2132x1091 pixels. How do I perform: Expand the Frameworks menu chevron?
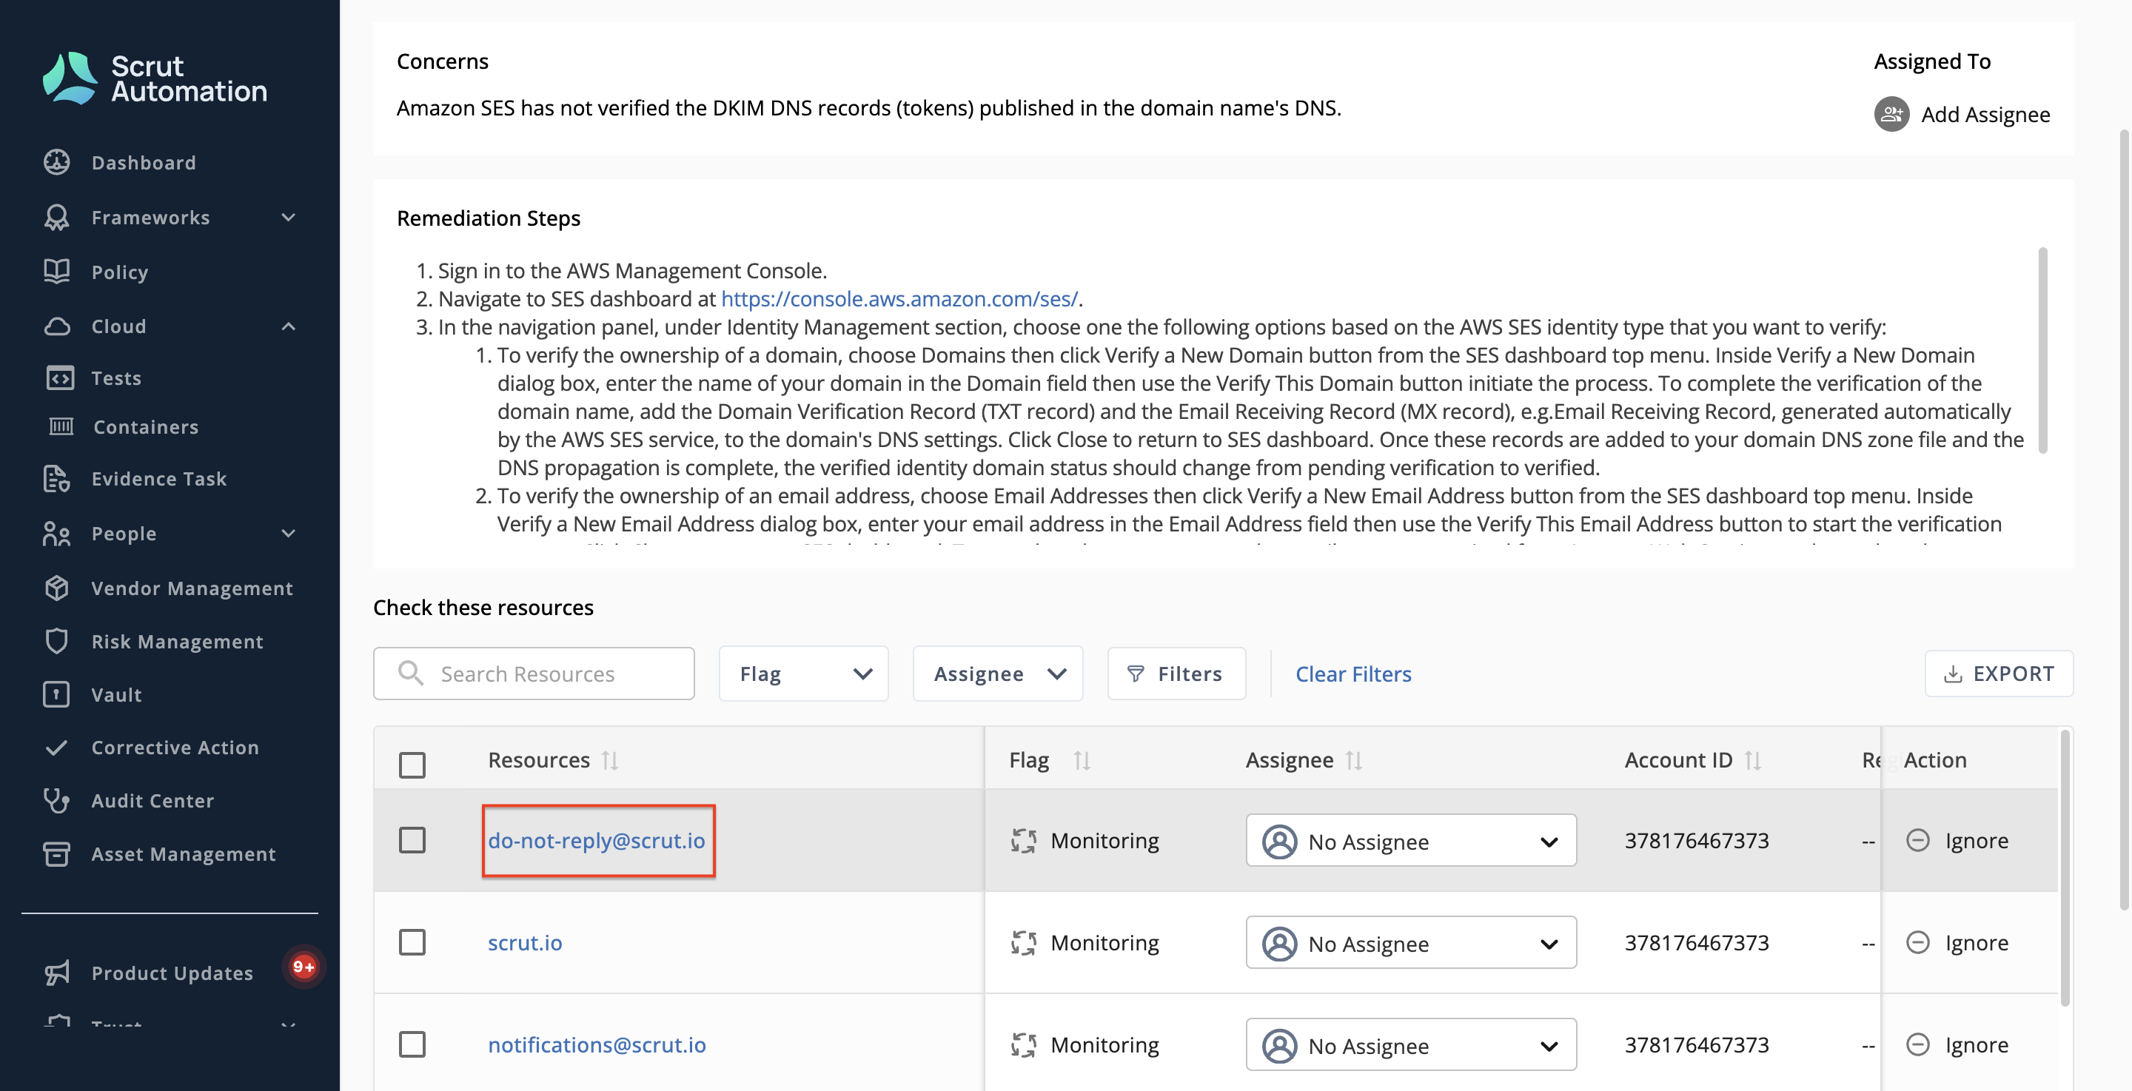pyautogui.click(x=288, y=217)
